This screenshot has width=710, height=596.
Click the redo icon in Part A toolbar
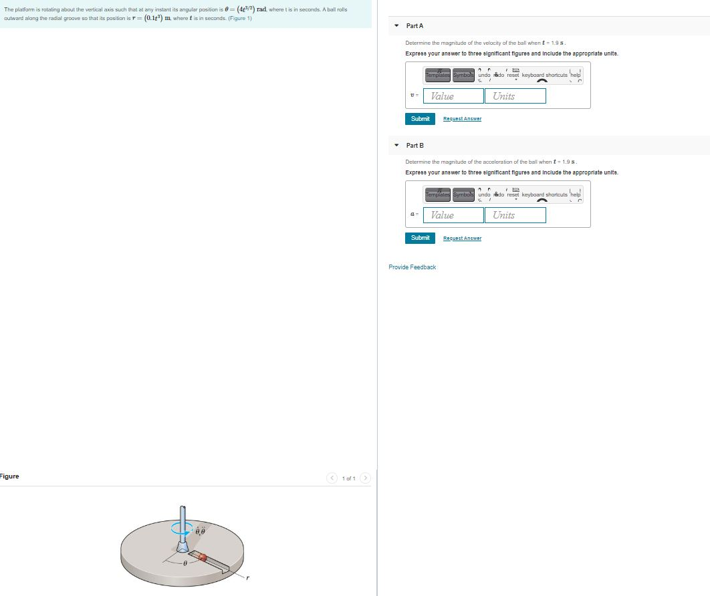(x=497, y=75)
